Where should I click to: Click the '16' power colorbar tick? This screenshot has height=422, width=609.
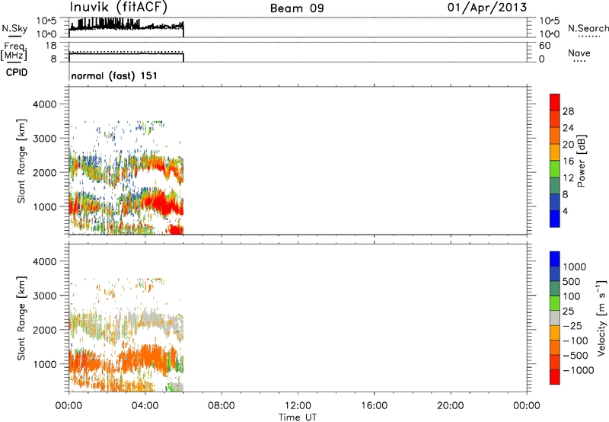pyautogui.click(x=568, y=161)
